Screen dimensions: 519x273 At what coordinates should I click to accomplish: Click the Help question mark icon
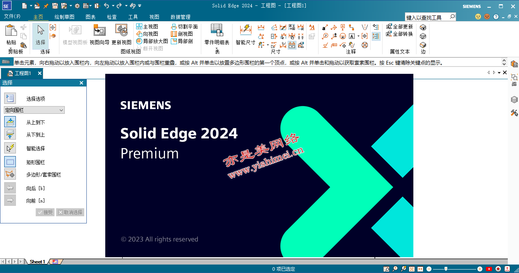496,17
